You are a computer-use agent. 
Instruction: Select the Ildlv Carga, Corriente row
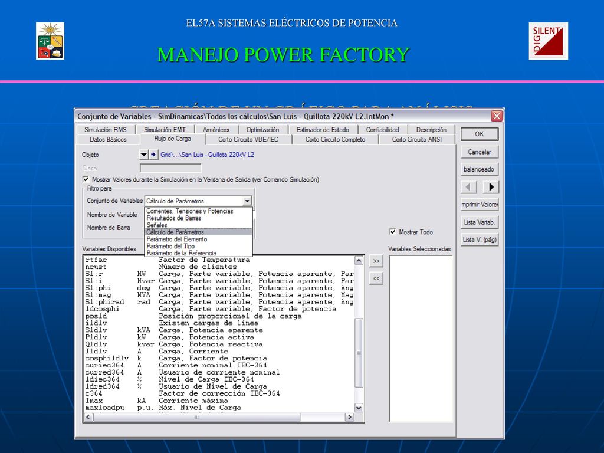click(x=219, y=352)
